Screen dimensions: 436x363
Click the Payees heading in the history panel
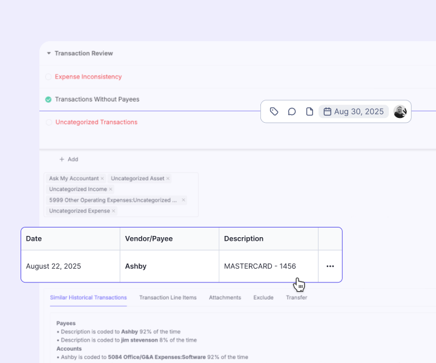[x=66, y=323]
